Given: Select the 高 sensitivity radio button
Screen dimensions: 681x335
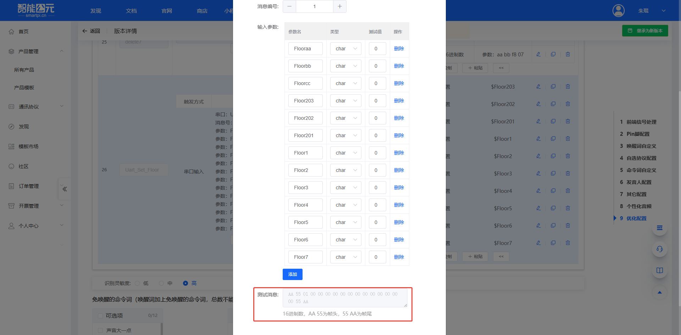Looking at the screenshot, I should (x=185, y=283).
